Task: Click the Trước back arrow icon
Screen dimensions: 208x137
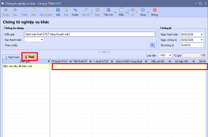Action: pos(5,10)
